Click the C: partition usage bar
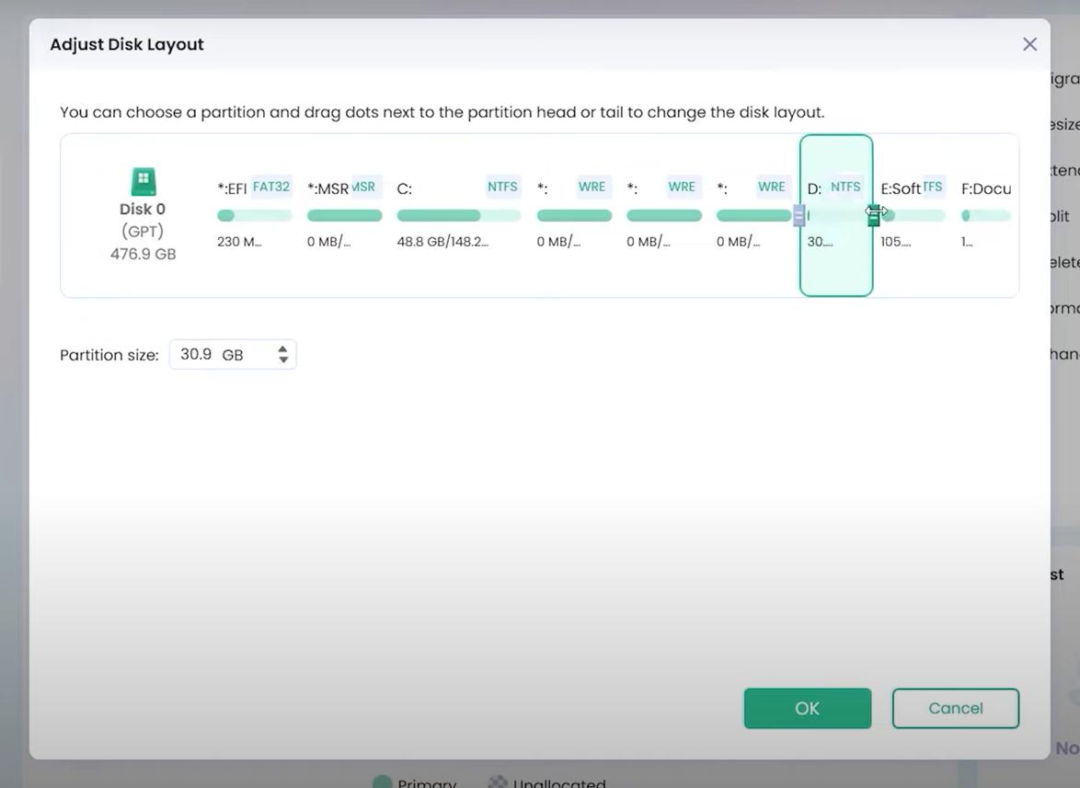Screen dimensions: 1080x788 coord(458,215)
